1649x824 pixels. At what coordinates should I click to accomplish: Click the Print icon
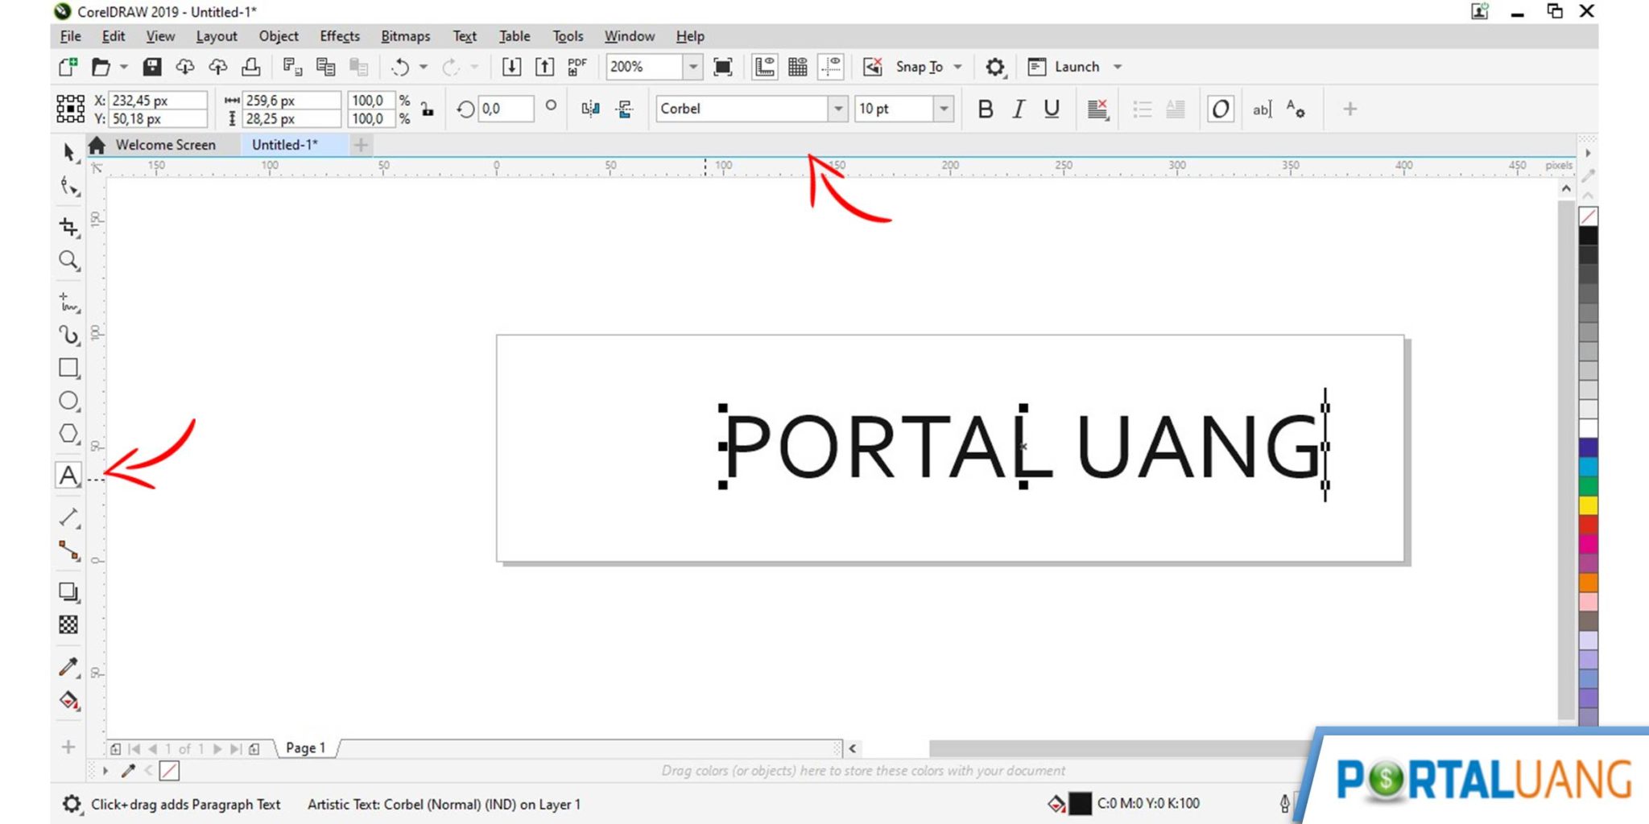(x=251, y=67)
